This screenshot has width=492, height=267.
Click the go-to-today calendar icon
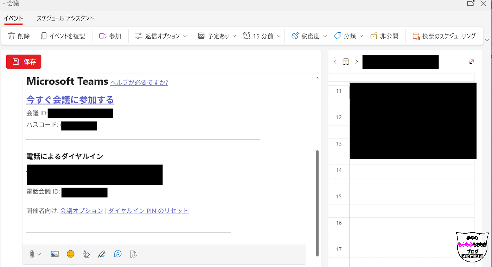point(346,62)
